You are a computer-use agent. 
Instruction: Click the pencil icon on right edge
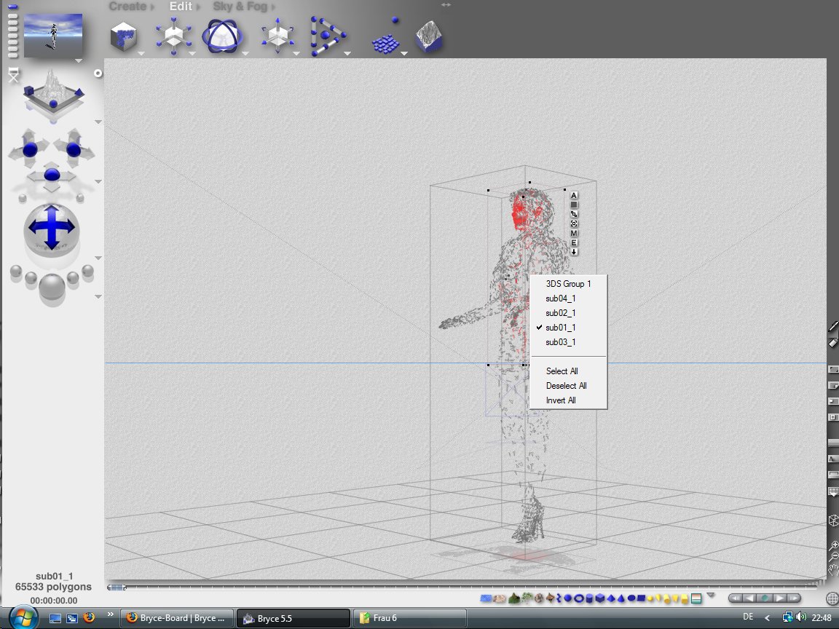tap(834, 326)
